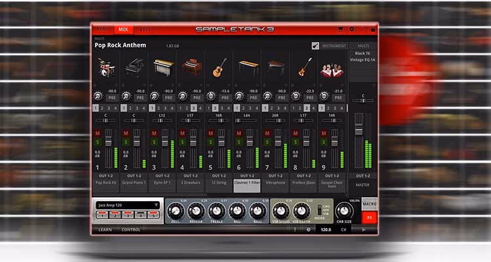Click the TREBLE knob on the amp

coord(217,211)
